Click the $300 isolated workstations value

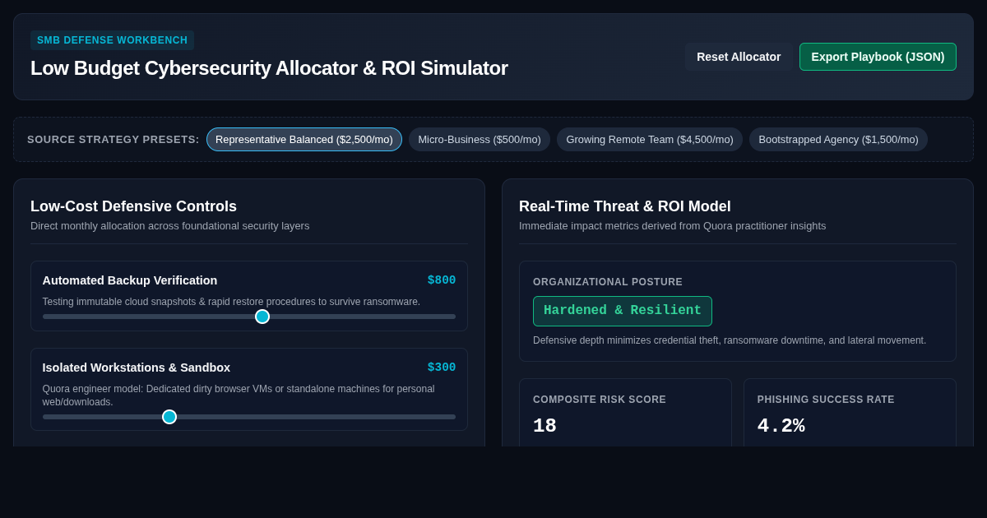442,368
